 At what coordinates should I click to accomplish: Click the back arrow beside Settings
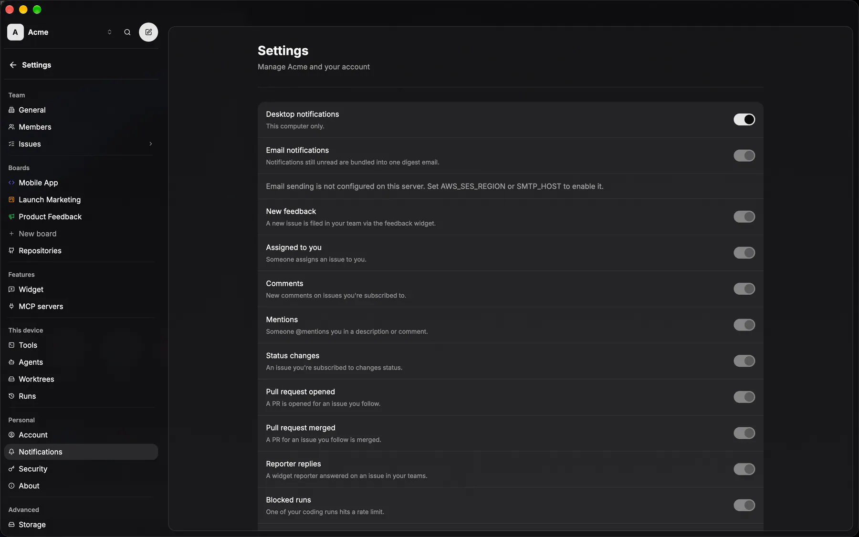(13, 65)
